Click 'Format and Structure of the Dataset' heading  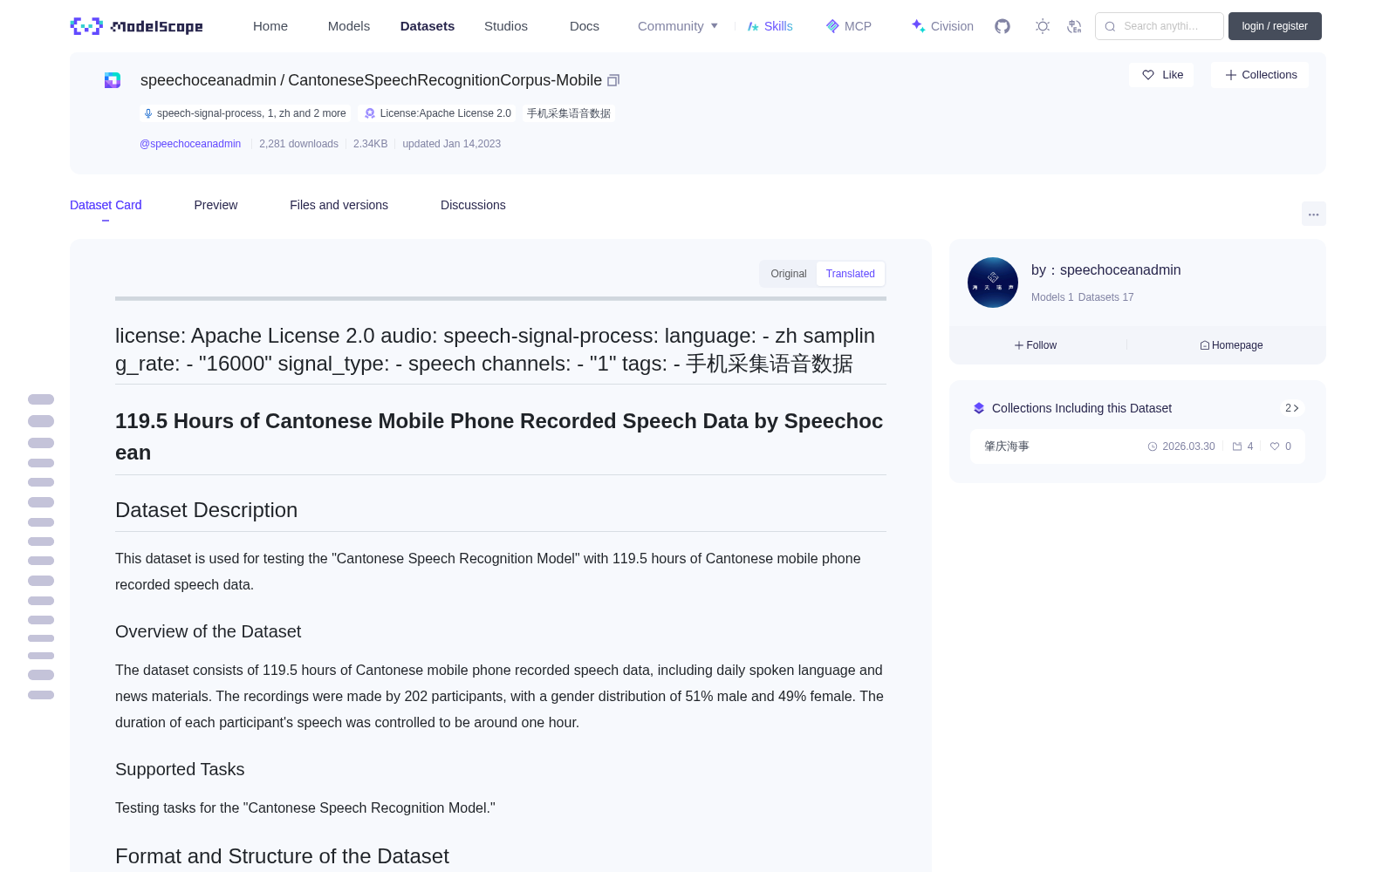tap(282, 856)
